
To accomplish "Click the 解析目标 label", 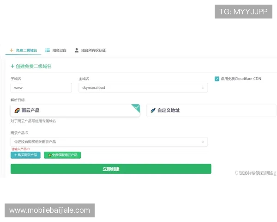I will [18, 100].
